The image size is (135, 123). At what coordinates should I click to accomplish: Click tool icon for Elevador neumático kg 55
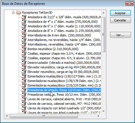[x=24, y=72]
